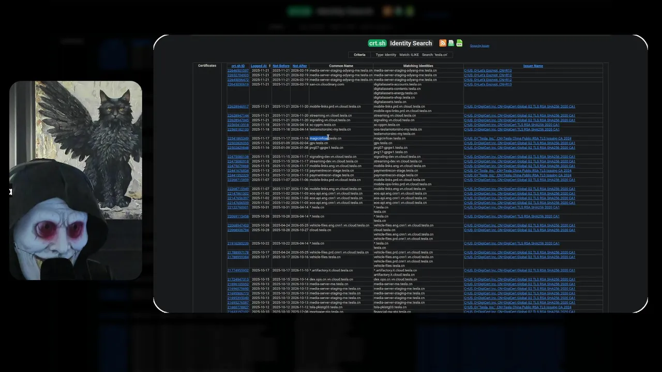The width and height of the screenshot is (662, 372).
Task: Open certificate ID 21916285239
Action: pyautogui.click(x=238, y=243)
